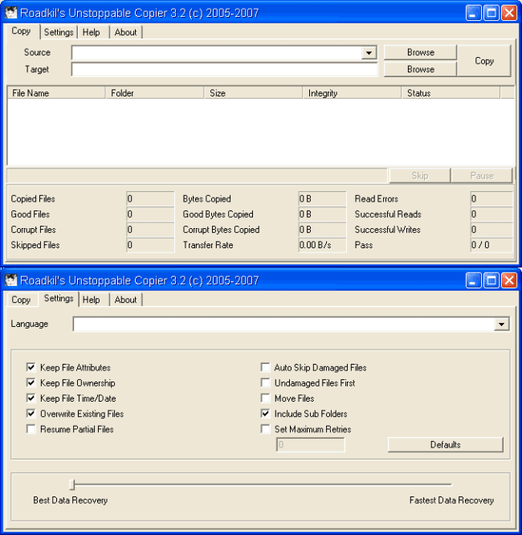Click the Target path input field
Screen dimensions: 522x535
(225, 70)
